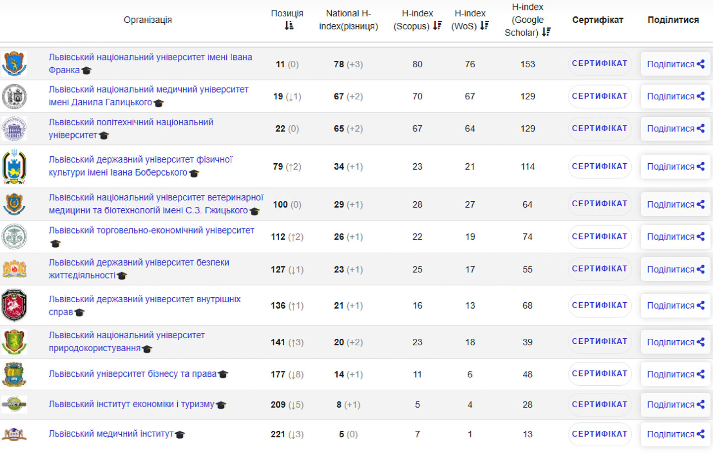Viewport: 713px width, 456px height.
Task: Open Львівський державний університет фізичної культури link
Action: tap(140, 166)
